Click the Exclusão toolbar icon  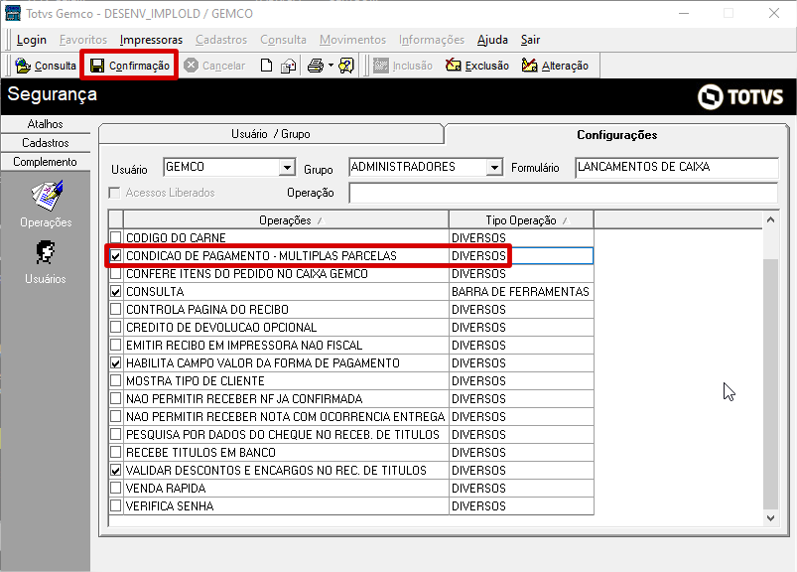[x=454, y=66]
